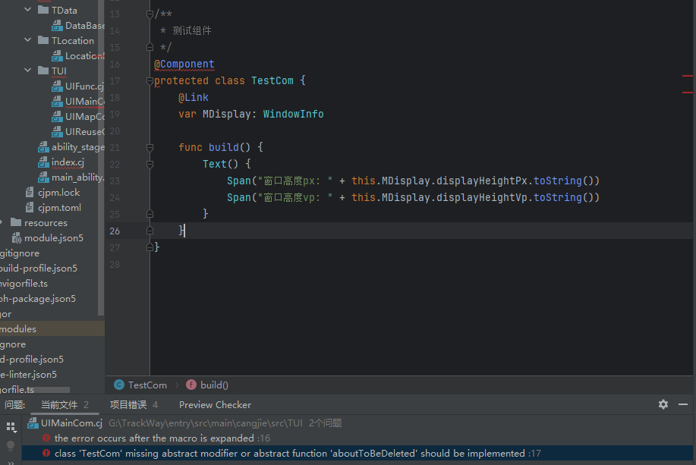Open module.json5 file
Viewport: 696px width, 465px height.
click(x=54, y=238)
